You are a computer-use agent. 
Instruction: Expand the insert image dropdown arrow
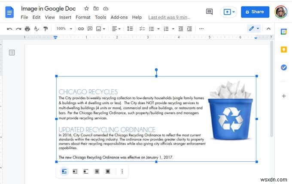[x=104, y=29]
